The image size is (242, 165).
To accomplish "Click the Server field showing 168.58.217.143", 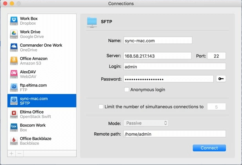I will [x=157, y=56].
